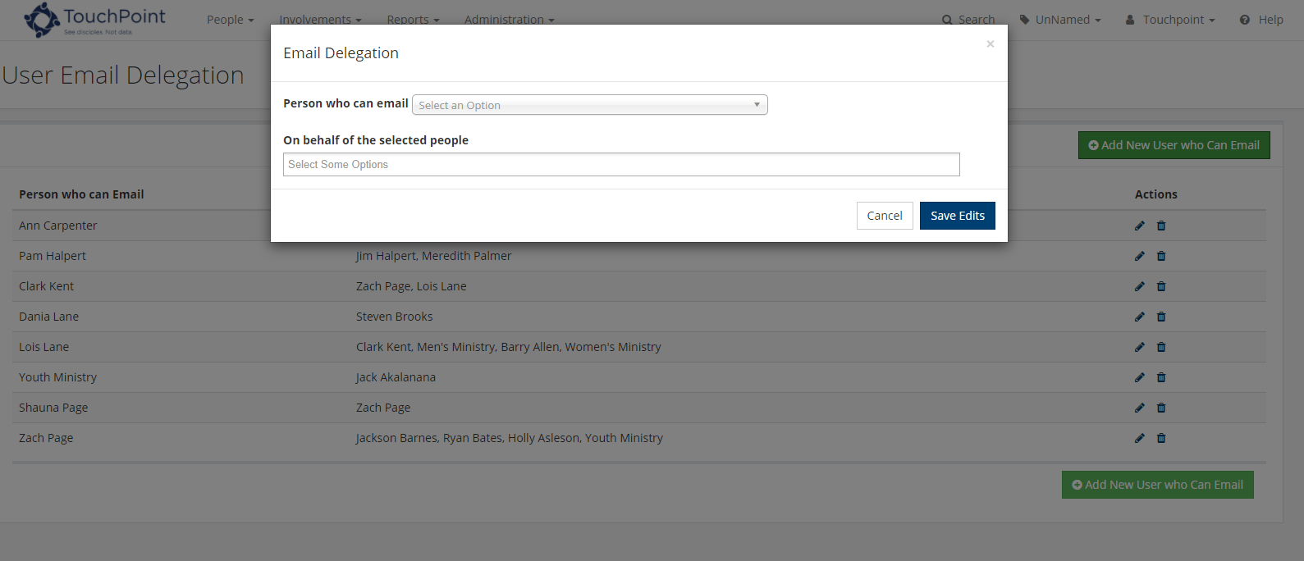This screenshot has height=561, width=1304.
Task: Delete Ann Carpenter delegation row
Action: click(x=1161, y=226)
